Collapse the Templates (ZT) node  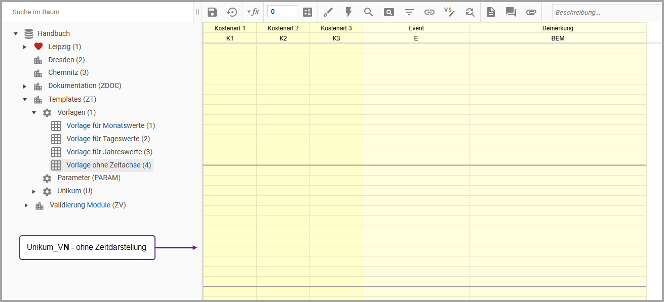pyautogui.click(x=24, y=100)
